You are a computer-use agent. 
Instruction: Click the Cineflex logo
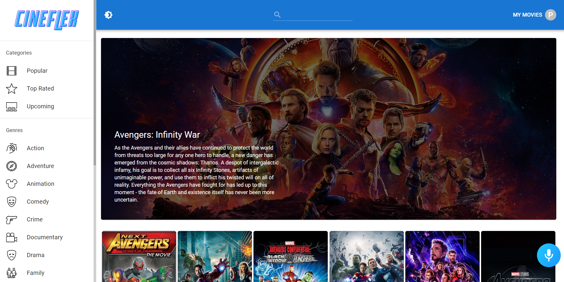47,20
